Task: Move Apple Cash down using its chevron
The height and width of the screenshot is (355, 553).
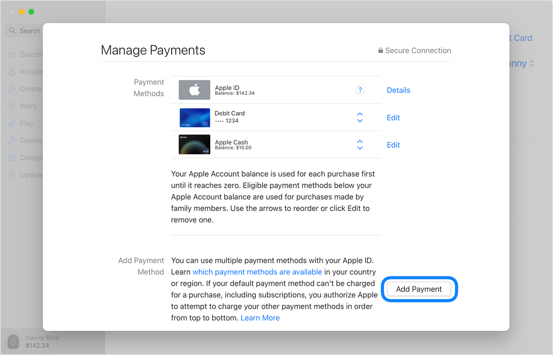Action: click(x=360, y=148)
